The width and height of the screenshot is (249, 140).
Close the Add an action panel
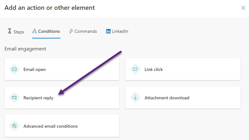[x=243, y=8]
